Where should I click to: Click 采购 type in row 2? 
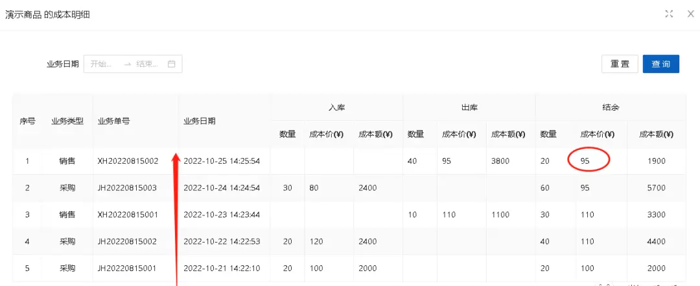pos(67,188)
